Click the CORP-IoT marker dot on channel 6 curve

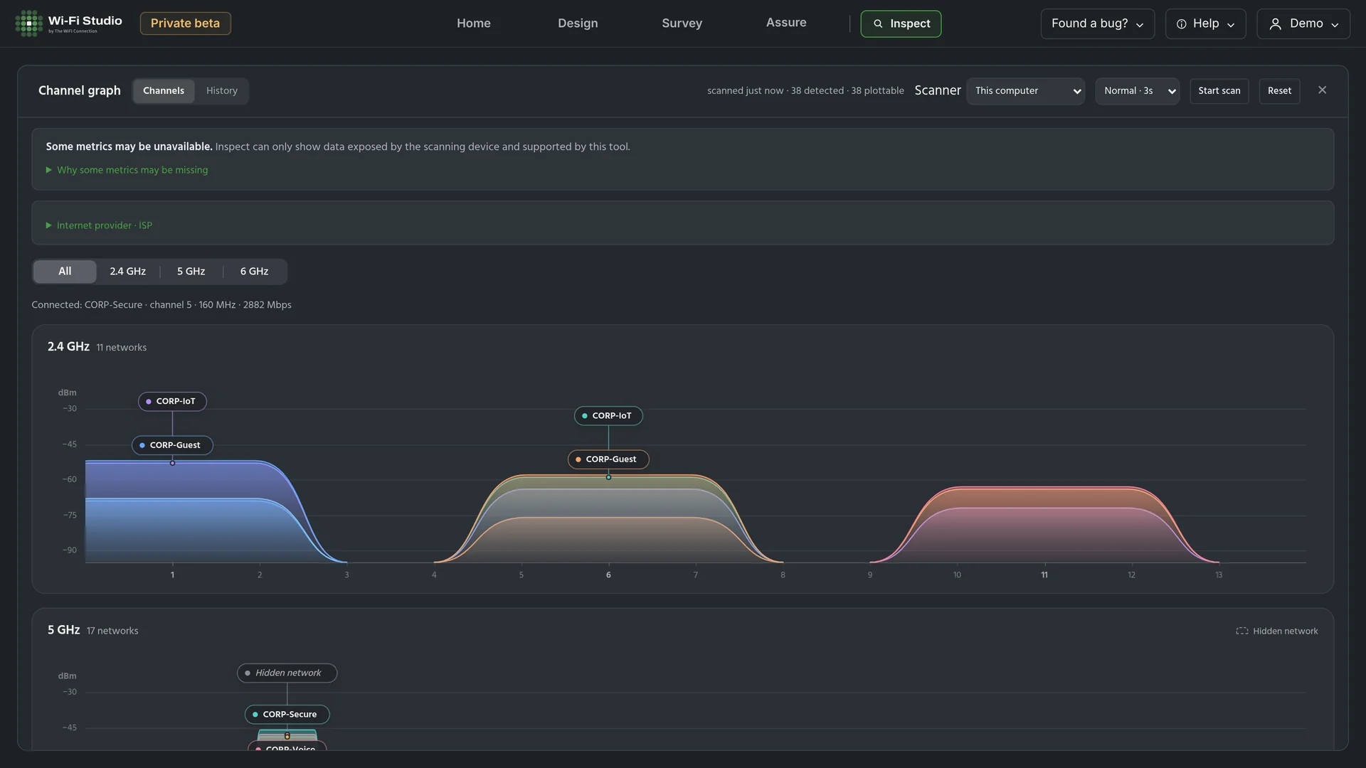(x=608, y=477)
